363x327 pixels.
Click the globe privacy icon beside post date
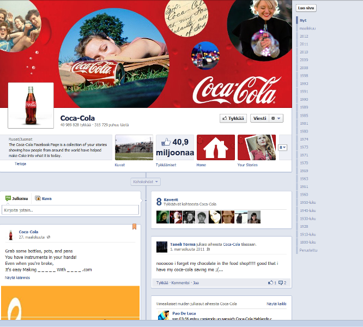(x=49, y=237)
